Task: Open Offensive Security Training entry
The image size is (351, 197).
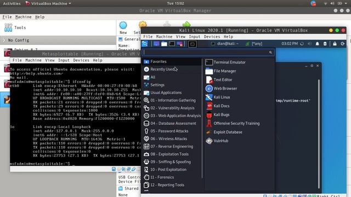Action: (236, 123)
